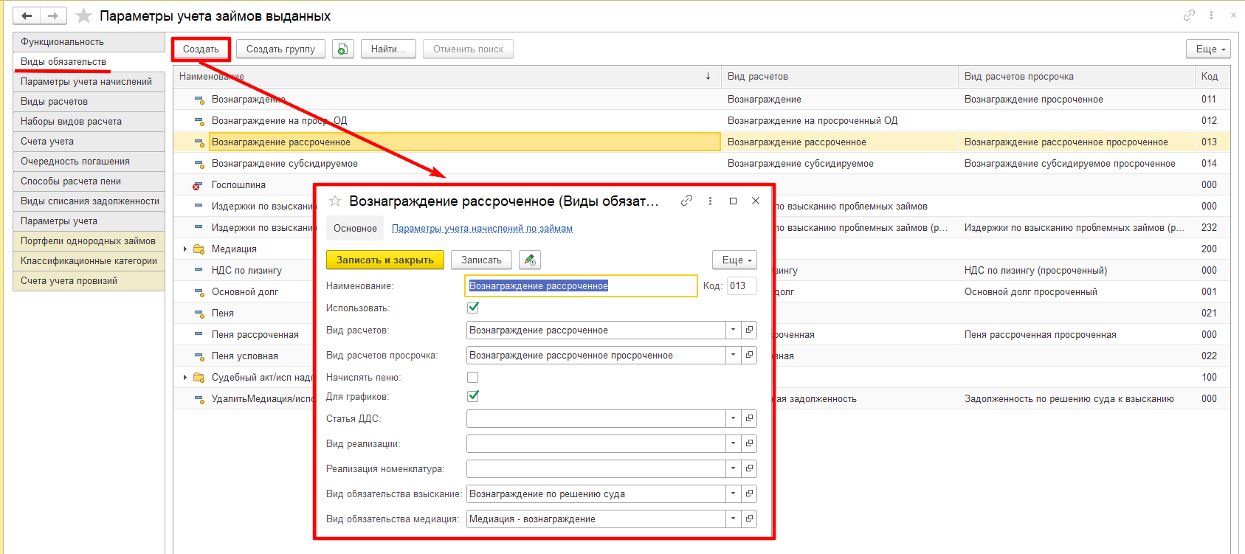Viewport: 1245px width, 554px height.
Task: Open Счета учета провизий section
Action: pos(89,281)
